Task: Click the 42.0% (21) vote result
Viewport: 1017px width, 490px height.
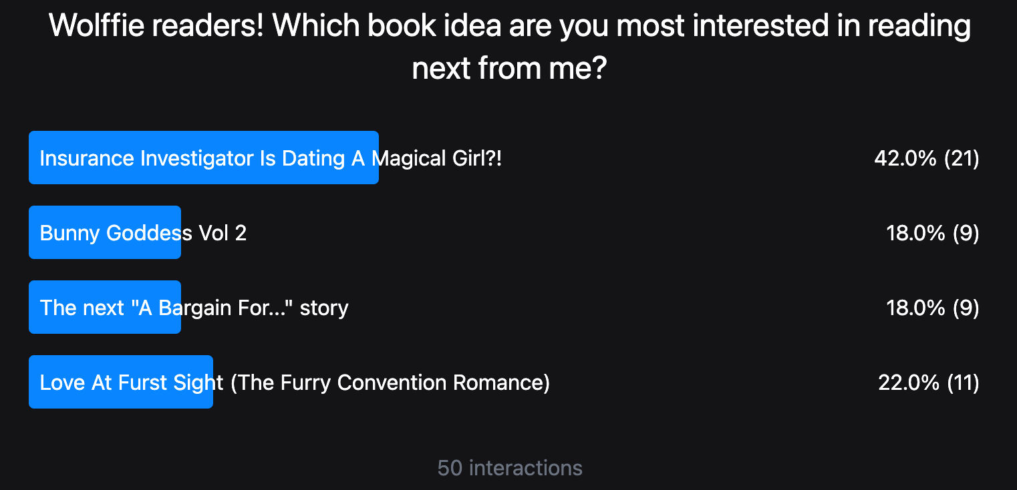Action: click(x=926, y=158)
